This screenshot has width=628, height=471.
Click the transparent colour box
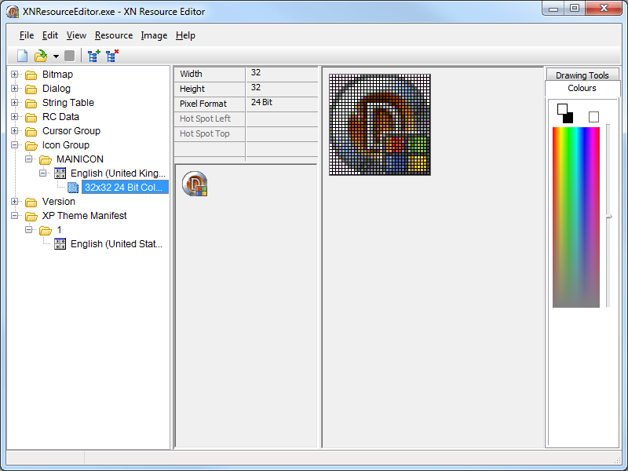point(593,117)
